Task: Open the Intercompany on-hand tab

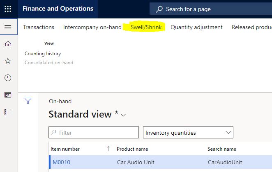Action: (x=92, y=27)
